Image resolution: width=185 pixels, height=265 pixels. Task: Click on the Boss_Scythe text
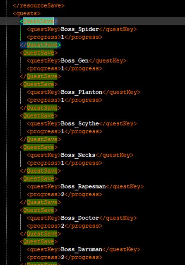point(80,123)
